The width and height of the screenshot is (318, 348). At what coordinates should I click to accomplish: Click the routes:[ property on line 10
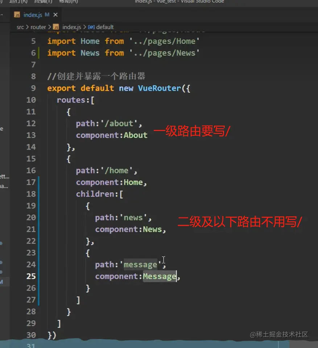pyautogui.click(x=76, y=100)
